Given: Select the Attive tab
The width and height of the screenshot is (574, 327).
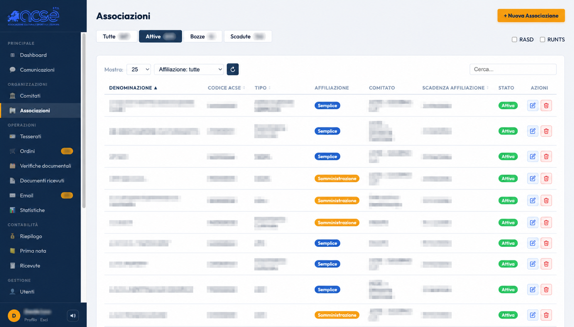Looking at the screenshot, I should [x=160, y=36].
